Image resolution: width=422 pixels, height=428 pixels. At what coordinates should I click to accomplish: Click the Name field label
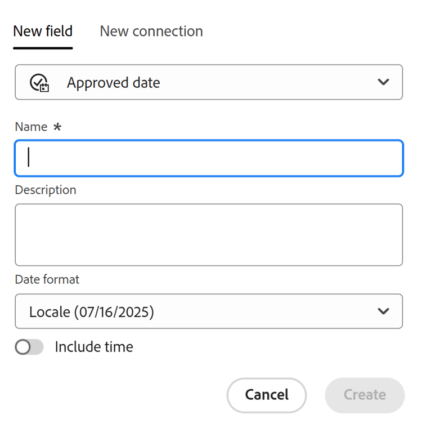[31, 127]
